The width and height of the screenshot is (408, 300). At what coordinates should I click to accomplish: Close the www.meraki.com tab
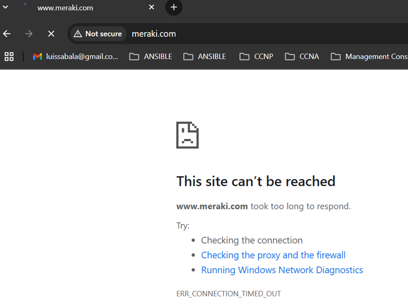[151, 7]
